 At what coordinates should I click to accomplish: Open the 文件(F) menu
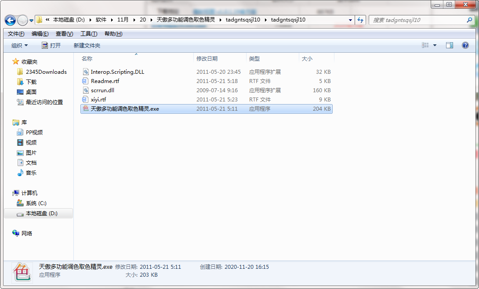coord(16,34)
